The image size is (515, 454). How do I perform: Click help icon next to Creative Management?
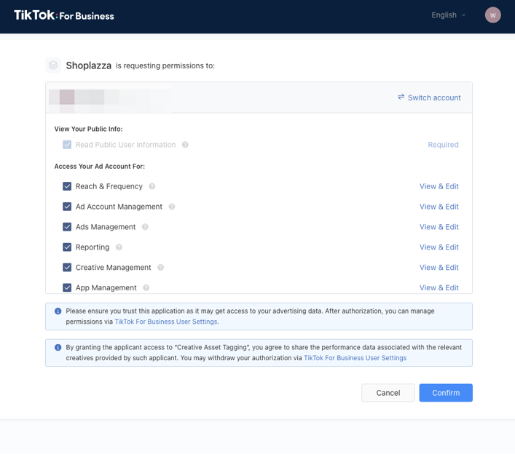click(160, 267)
